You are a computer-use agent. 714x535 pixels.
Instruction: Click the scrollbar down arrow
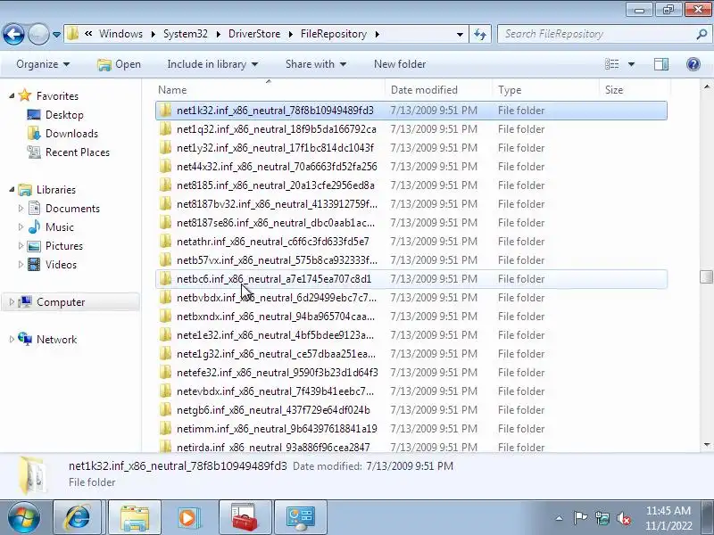(x=706, y=444)
